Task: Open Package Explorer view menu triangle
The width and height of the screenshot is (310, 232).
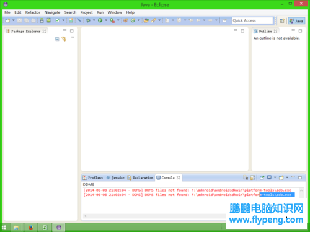Action: 73,38
